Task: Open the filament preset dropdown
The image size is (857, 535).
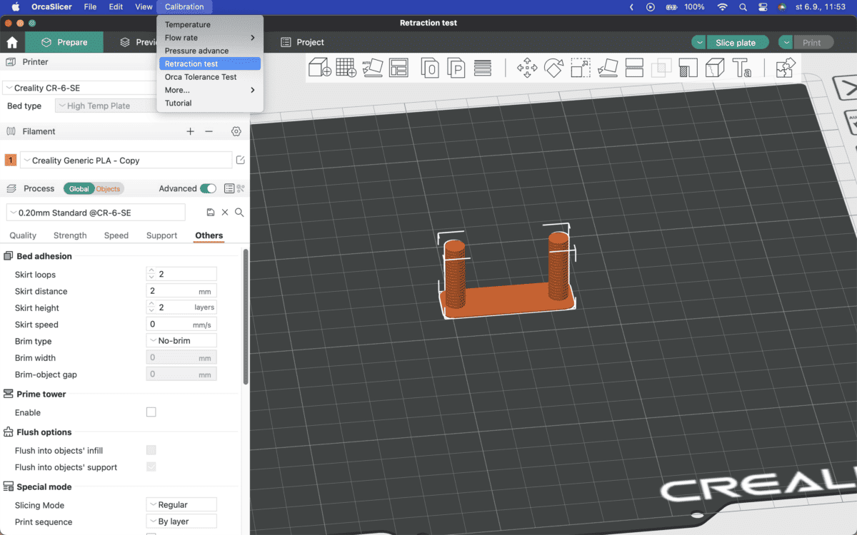Action: [126, 160]
